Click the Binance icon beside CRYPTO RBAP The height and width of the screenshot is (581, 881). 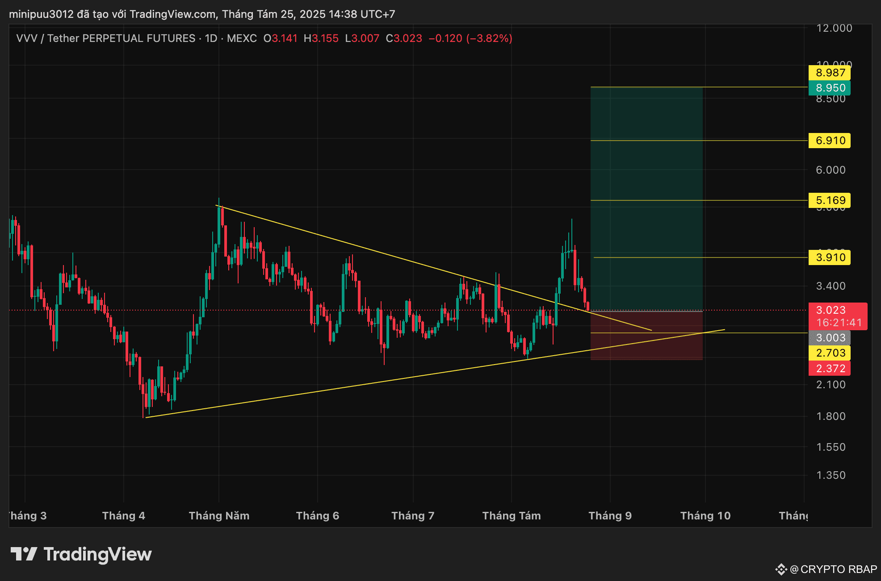(x=780, y=569)
